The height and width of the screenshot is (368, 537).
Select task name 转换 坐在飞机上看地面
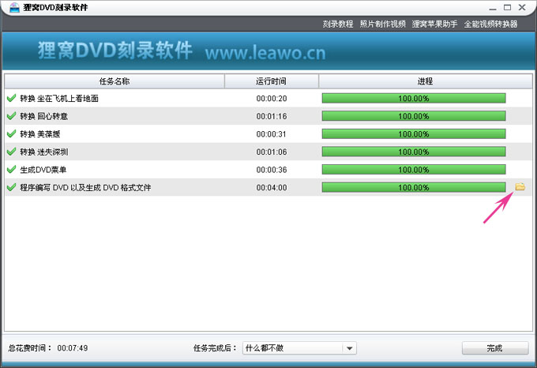[x=59, y=99]
